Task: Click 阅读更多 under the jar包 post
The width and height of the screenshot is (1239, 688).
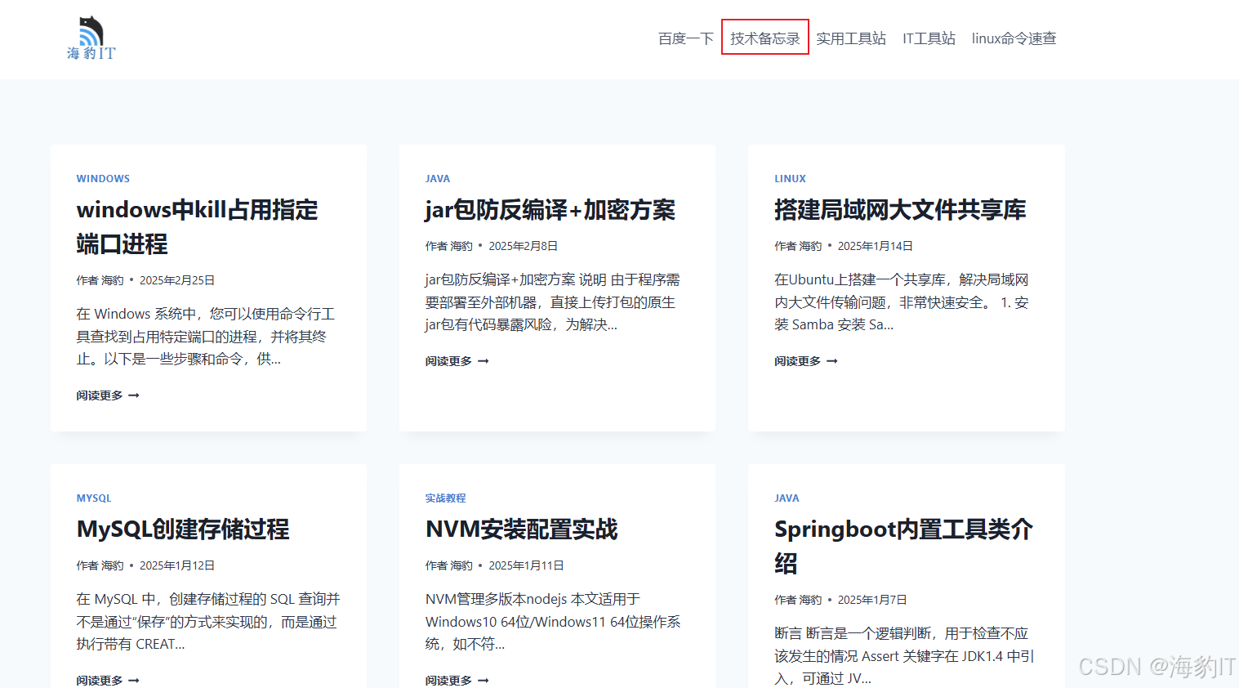Action: click(457, 361)
